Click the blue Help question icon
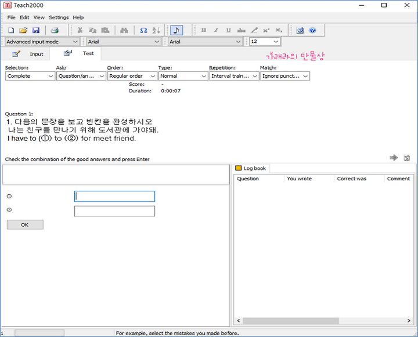The height and width of the screenshot is (337, 418). click(312, 30)
